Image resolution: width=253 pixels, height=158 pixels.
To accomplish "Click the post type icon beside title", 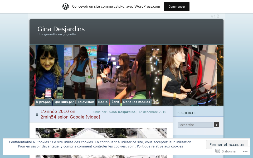I will (37, 115).
